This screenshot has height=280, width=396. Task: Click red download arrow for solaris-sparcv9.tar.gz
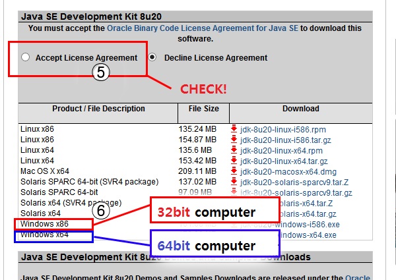click(234, 192)
